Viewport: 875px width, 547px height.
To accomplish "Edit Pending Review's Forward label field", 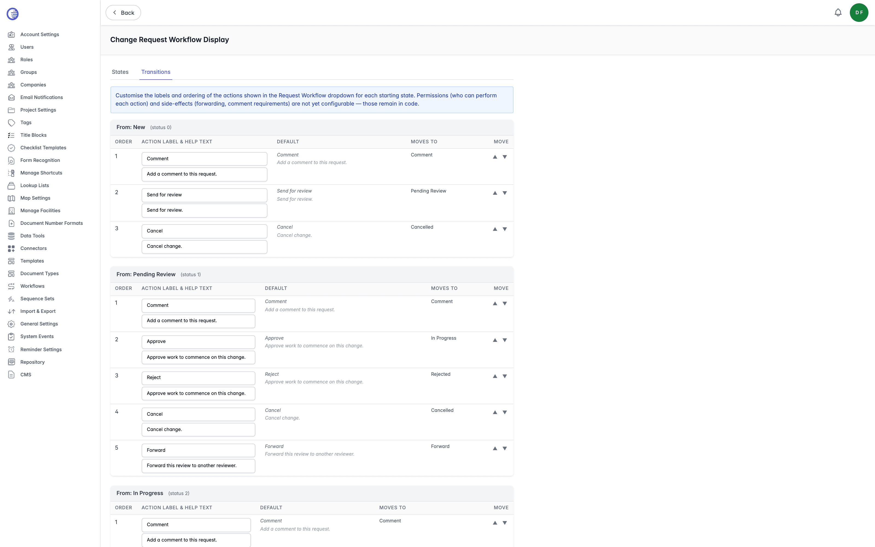I will click(199, 450).
